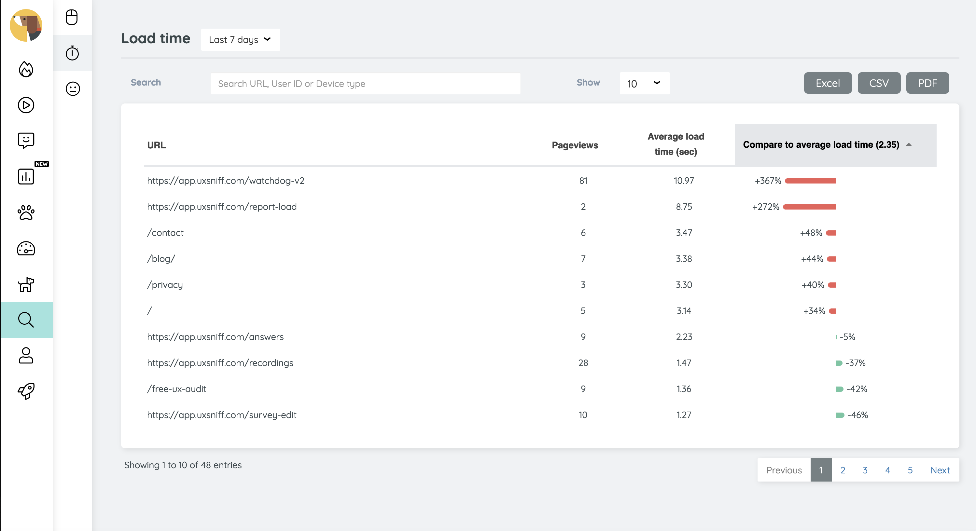Sort by URL column header
This screenshot has width=976, height=531.
pyautogui.click(x=157, y=145)
